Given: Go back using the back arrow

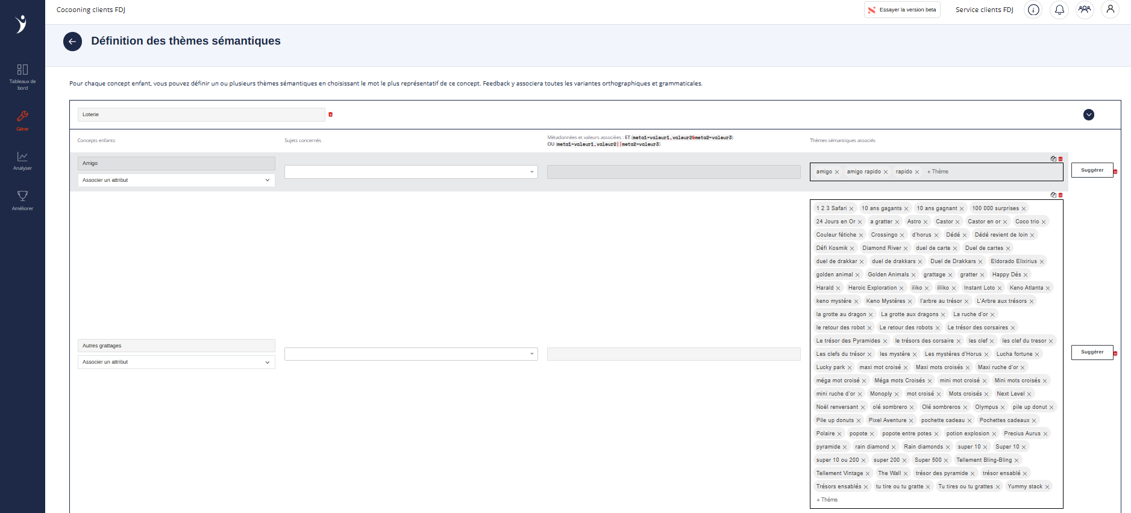Looking at the screenshot, I should click(72, 42).
